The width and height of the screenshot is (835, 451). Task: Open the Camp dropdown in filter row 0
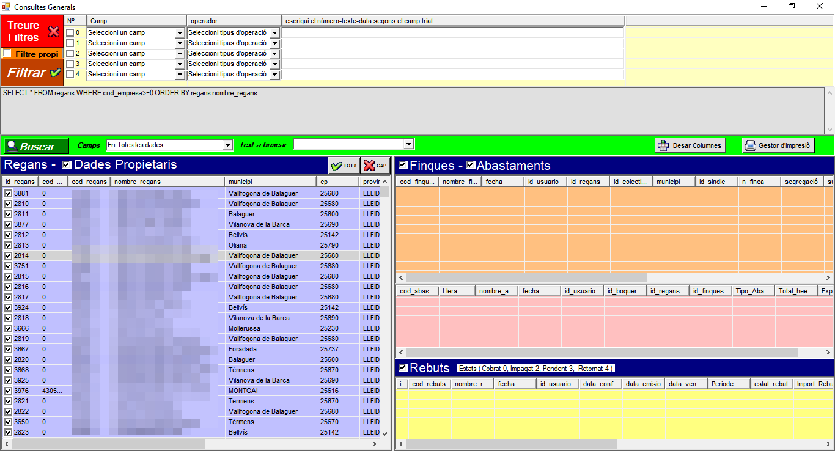pyautogui.click(x=180, y=33)
